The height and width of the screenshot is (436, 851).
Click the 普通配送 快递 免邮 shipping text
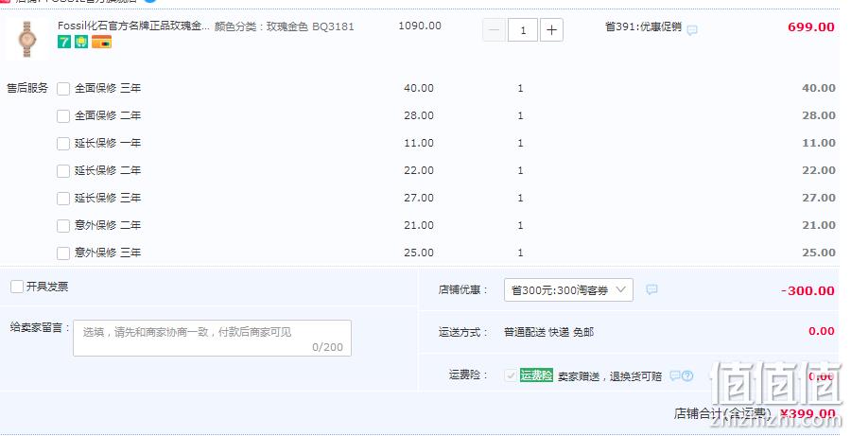(548, 332)
